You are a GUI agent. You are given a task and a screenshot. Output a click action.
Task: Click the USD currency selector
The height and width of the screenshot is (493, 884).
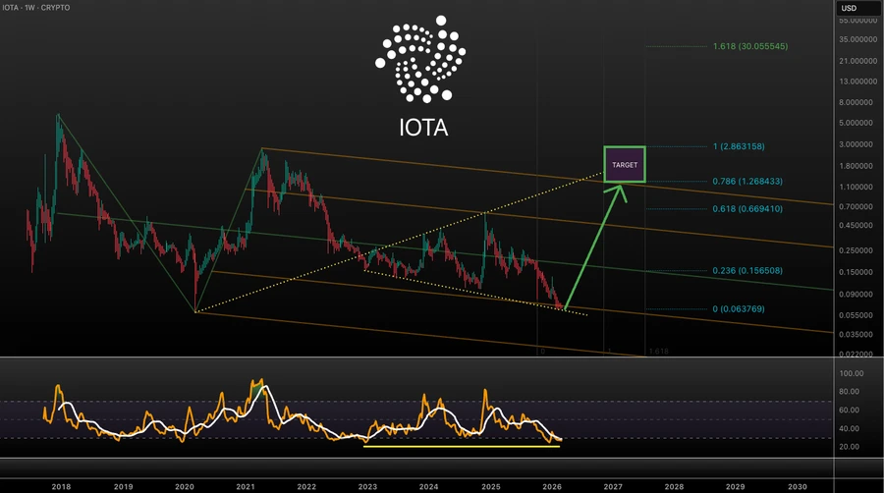(858, 8)
